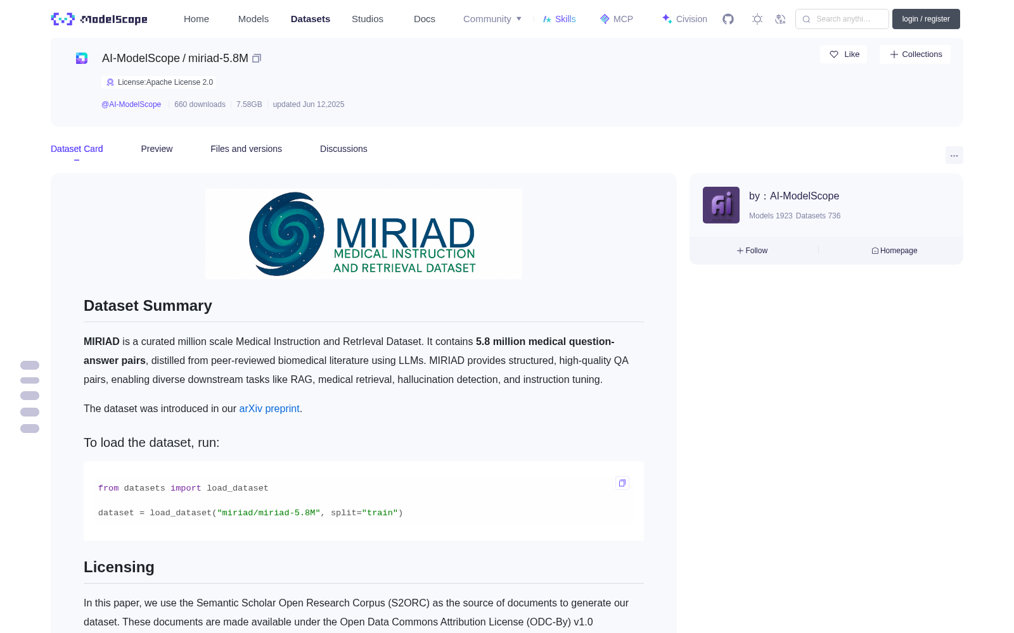Click the ModelScope logo
This screenshot has width=1014, height=633.
pos(99,19)
